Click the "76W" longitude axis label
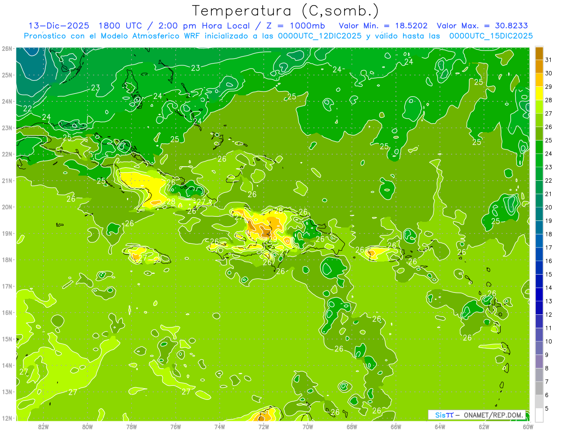The image size is (561, 433). click(x=175, y=426)
